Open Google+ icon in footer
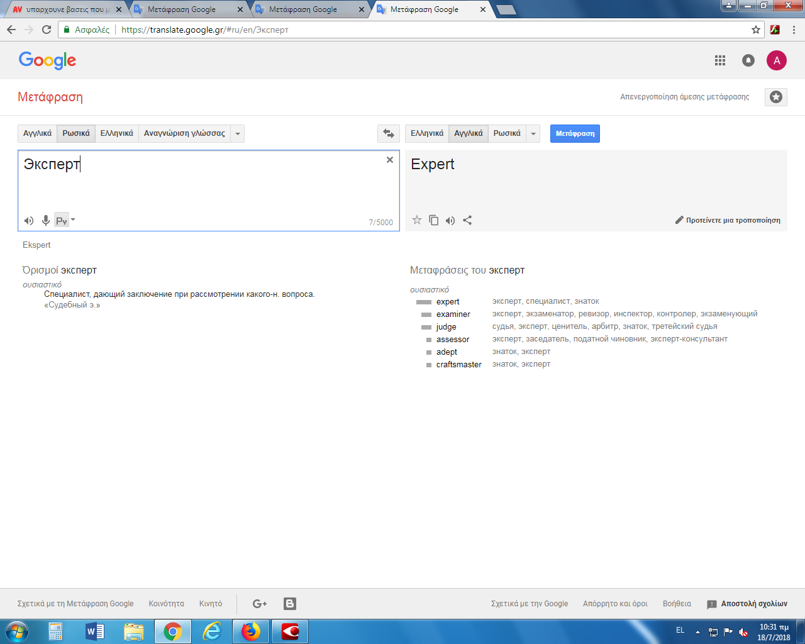Screen dimensions: 805x644 [x=260, y=604]
